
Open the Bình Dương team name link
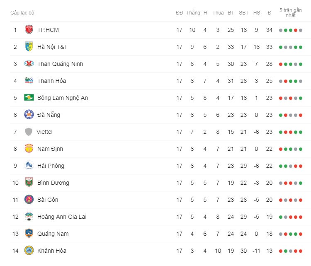click(x=53, y=183)
